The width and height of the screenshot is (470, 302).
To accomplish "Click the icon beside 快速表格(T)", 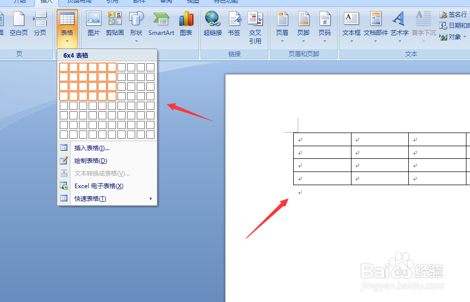I will point(64,198).
